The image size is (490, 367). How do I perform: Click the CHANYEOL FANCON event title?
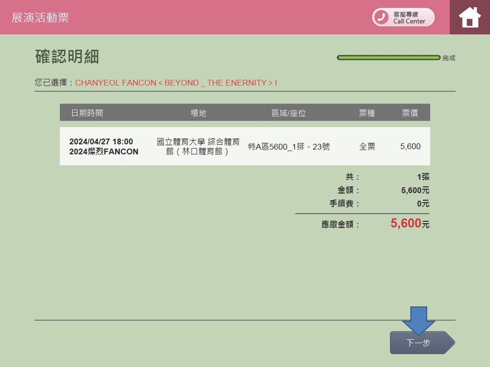[176, 83]
